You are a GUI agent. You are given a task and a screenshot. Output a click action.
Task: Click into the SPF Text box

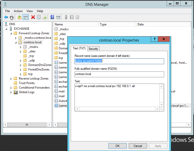click(117, 95)
